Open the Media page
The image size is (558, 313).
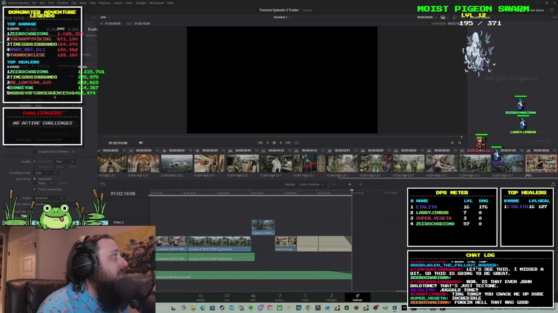pos(201,298)
